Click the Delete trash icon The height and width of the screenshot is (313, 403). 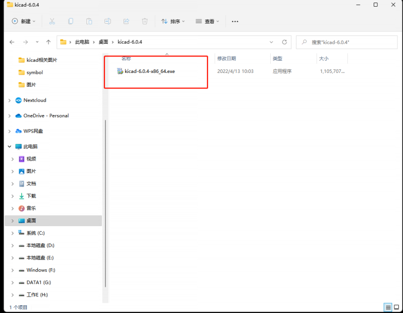145,21
